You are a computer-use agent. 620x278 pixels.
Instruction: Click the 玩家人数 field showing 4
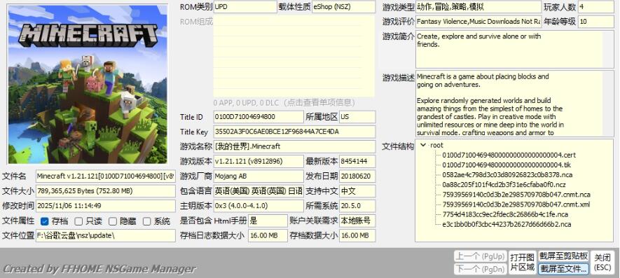pos(596,7)
